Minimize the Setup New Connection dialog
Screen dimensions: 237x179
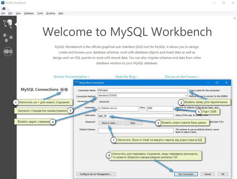click(208, 83)
